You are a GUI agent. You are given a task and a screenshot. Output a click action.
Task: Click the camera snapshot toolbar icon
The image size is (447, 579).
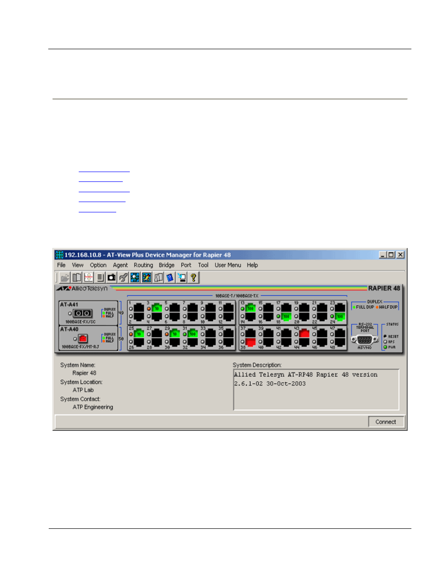click(112, 278)
